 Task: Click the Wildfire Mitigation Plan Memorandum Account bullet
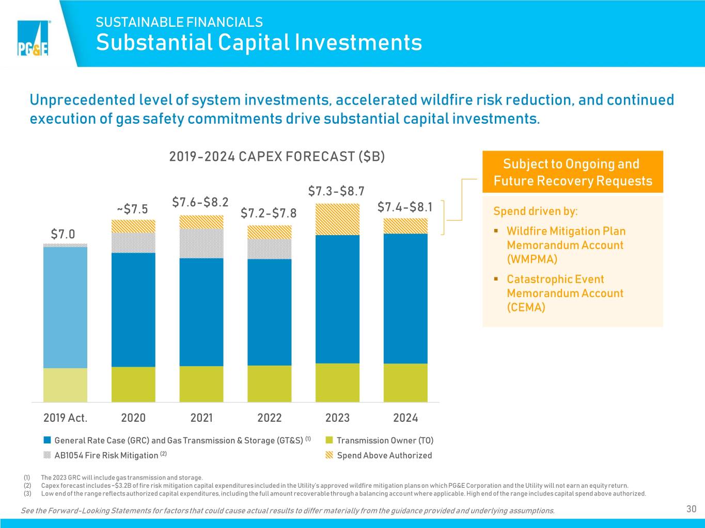[x=566, y=245]
